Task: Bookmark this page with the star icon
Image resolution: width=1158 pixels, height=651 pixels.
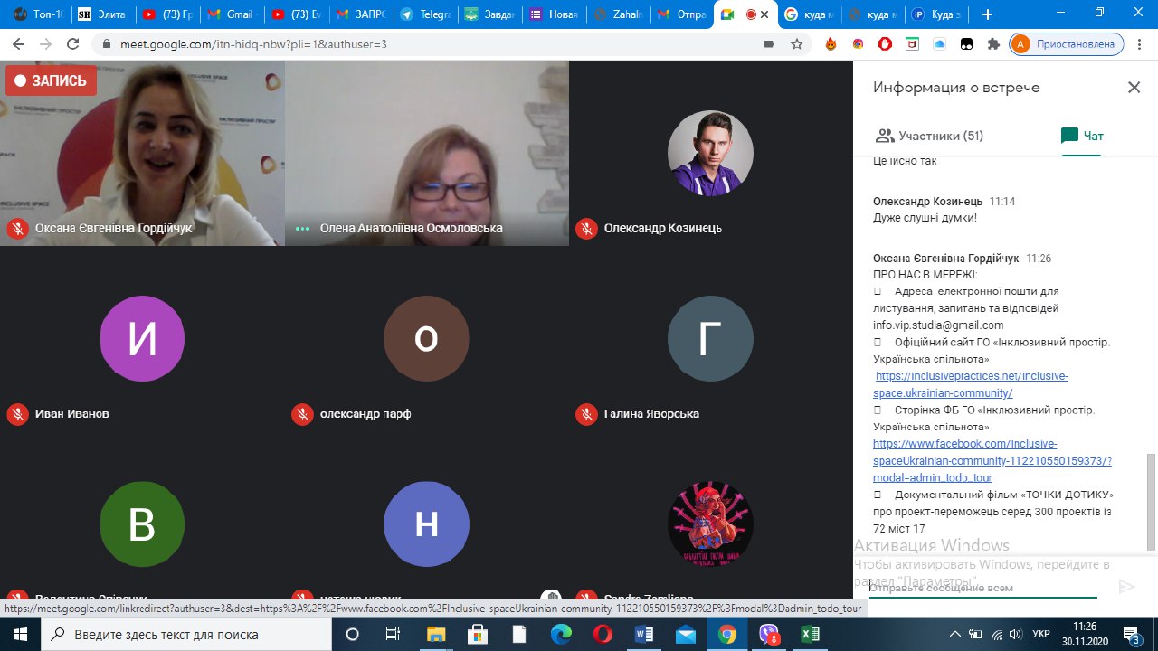Action: (796, 43)
